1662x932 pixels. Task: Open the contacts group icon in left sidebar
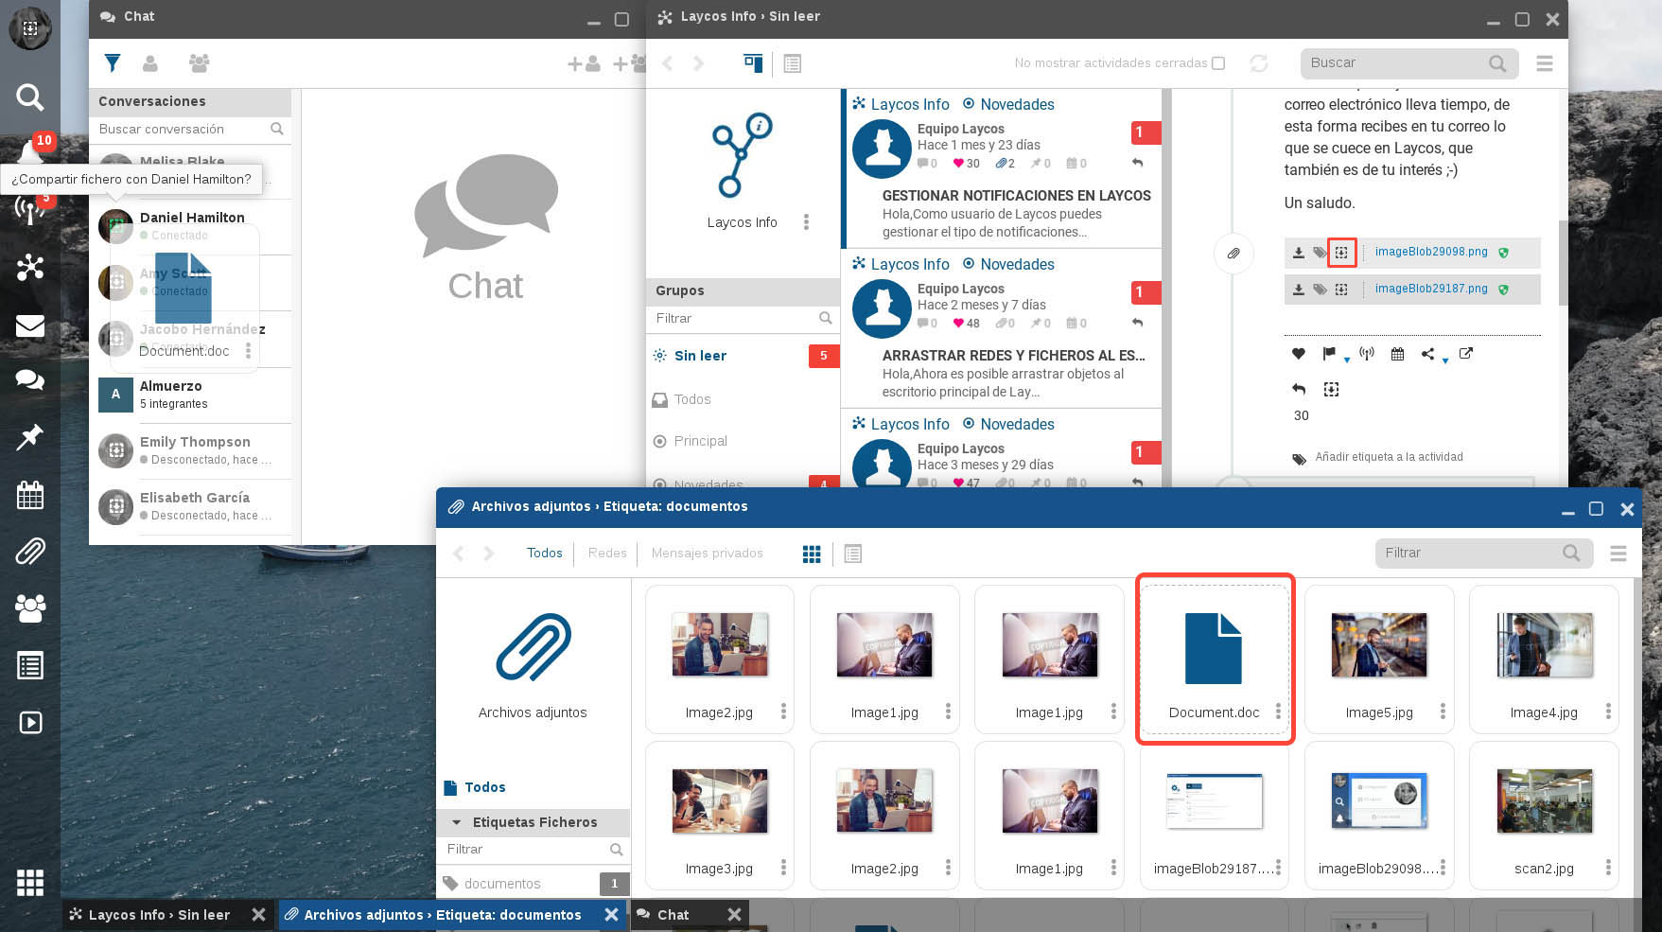point(29,607)
